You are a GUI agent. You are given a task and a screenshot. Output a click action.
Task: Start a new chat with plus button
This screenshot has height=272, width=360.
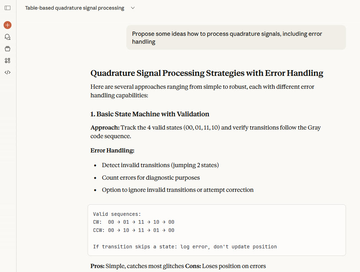tap(8, 25)
